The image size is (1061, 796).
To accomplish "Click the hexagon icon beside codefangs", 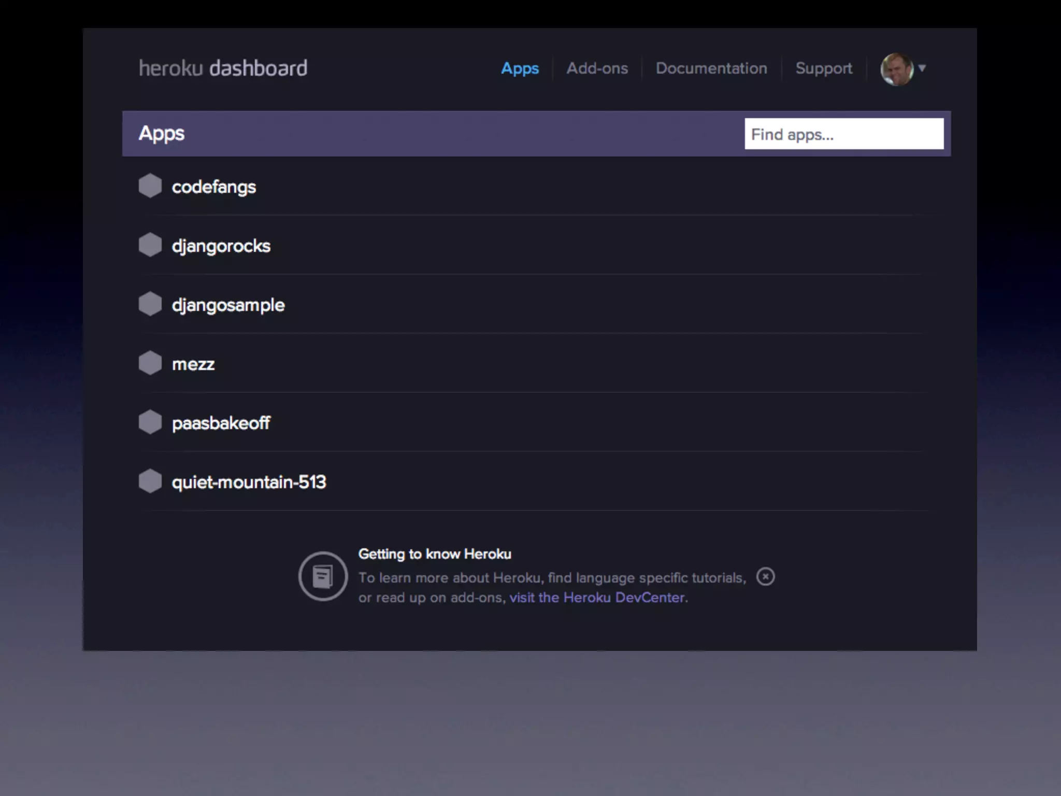I will tap(150, 186).
